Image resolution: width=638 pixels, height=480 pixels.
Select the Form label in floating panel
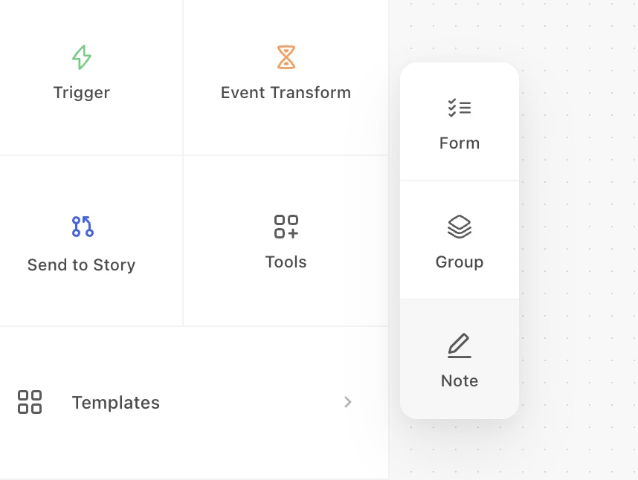460,143
